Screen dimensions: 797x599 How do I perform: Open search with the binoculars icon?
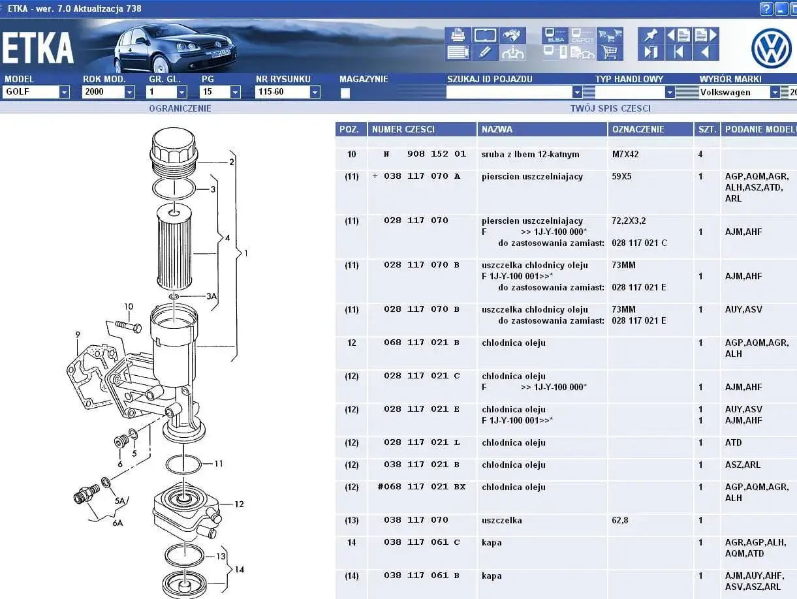click(512, 35)
